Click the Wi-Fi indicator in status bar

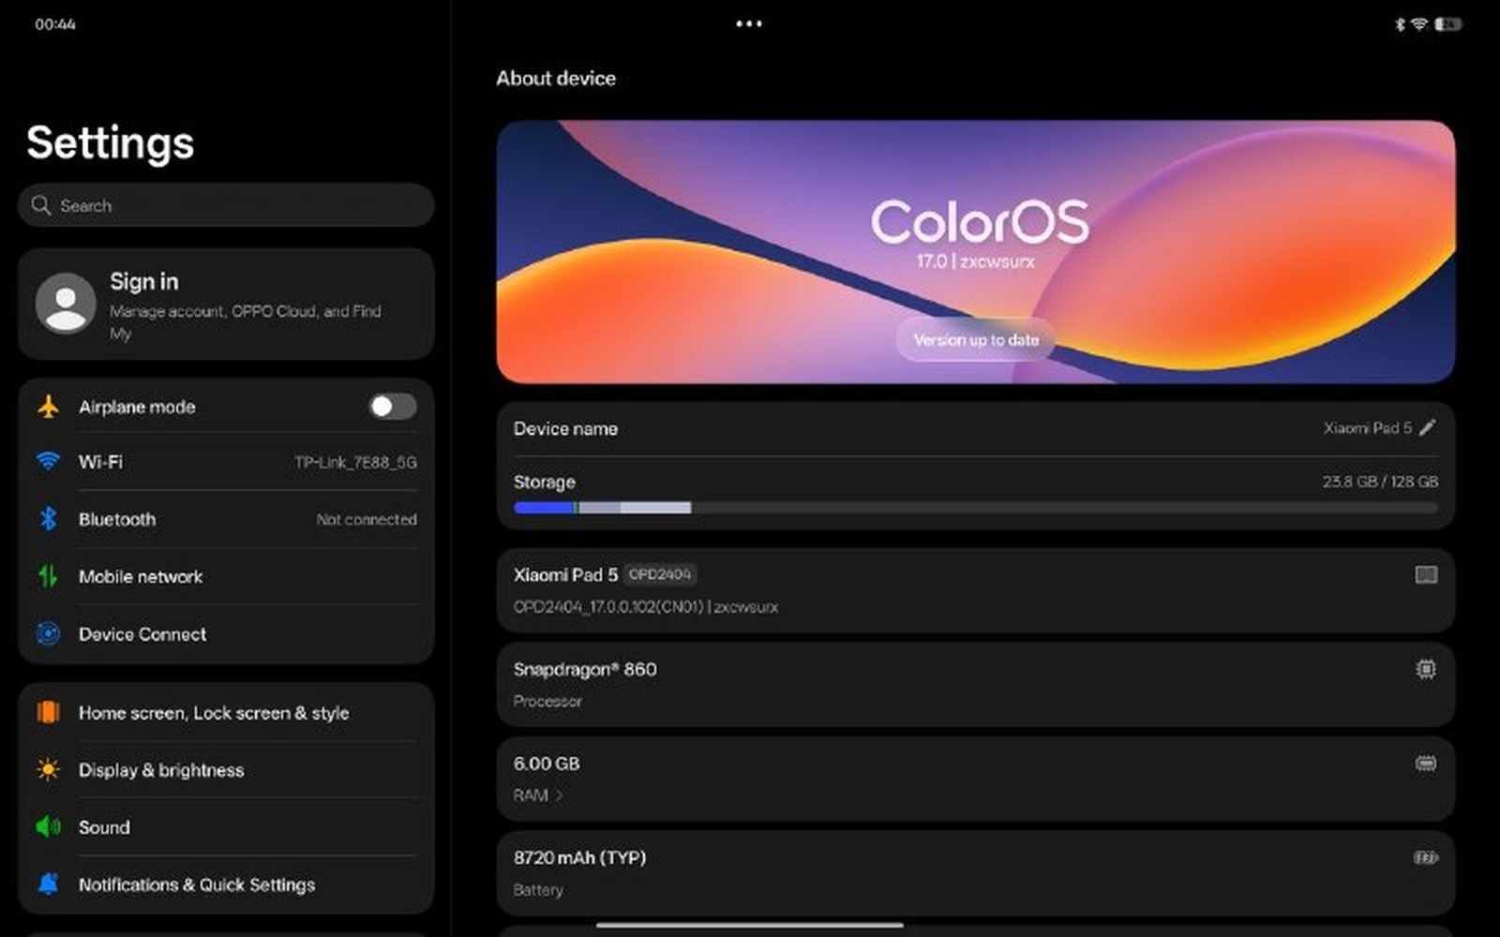1419,23
